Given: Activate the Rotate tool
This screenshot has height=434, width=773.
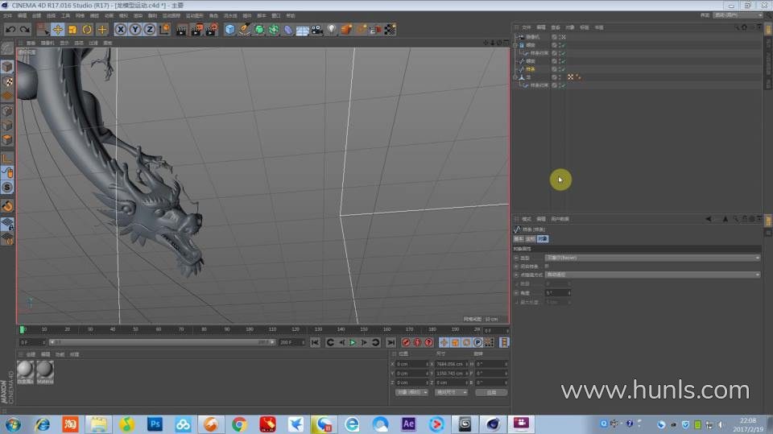Looking at the screenshot, I should click(87, 30).
